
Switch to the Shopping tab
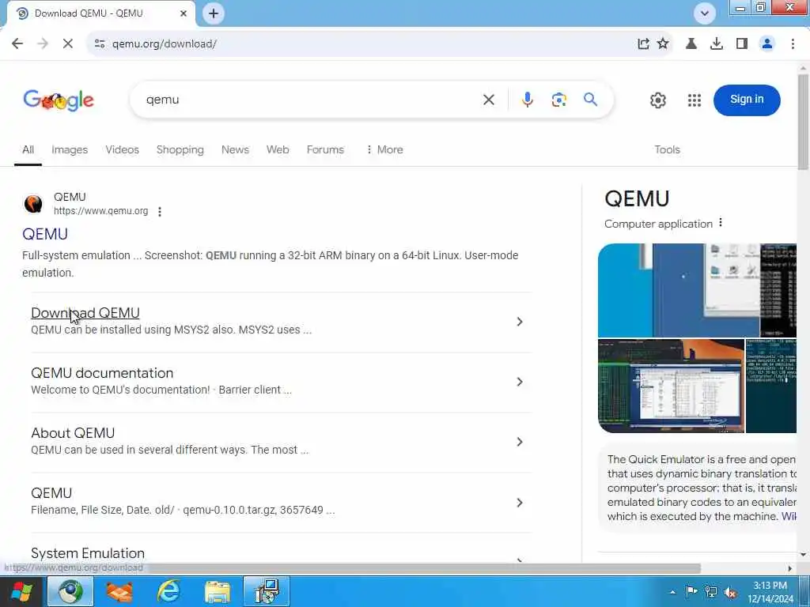tap(180, 149)
